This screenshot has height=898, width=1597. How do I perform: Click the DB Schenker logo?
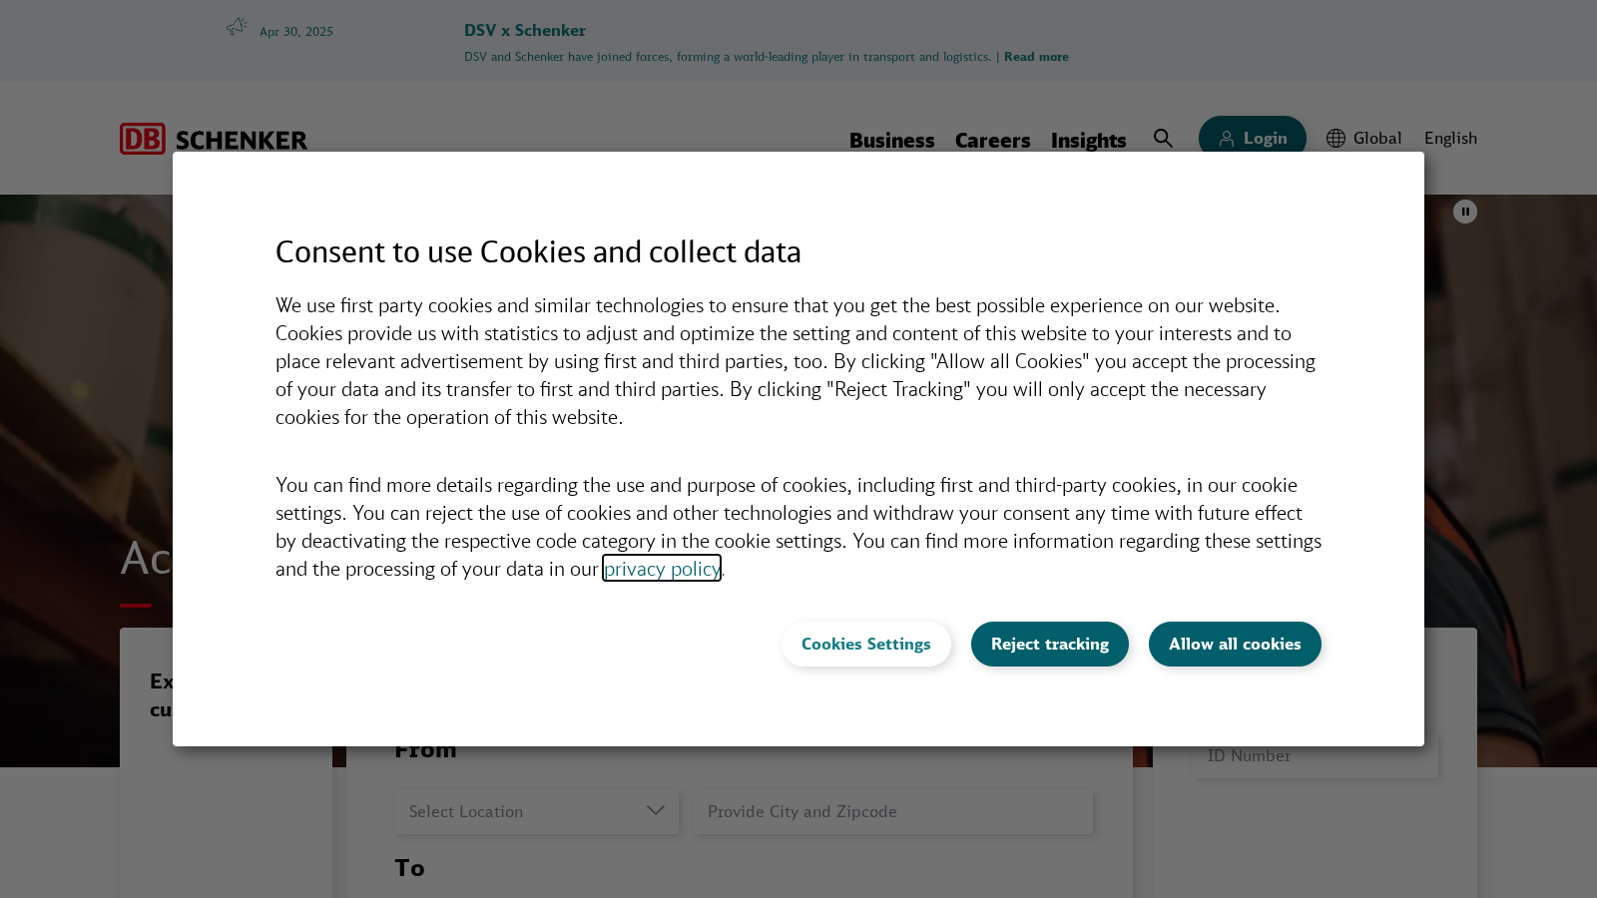click(214, 139)
